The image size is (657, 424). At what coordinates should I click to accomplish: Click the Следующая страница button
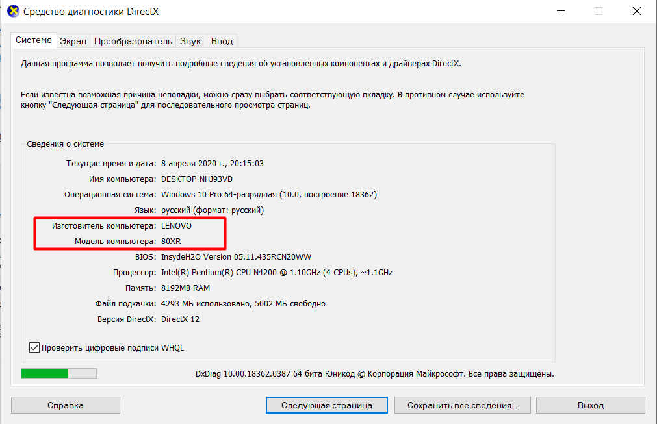[326, 405]
